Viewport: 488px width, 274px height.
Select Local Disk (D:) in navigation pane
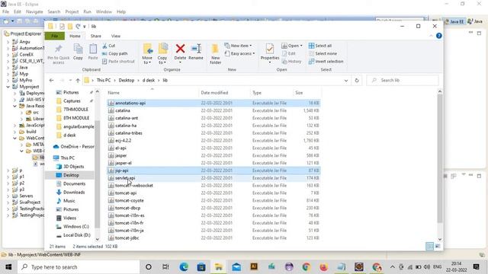(x=76, y=235)
